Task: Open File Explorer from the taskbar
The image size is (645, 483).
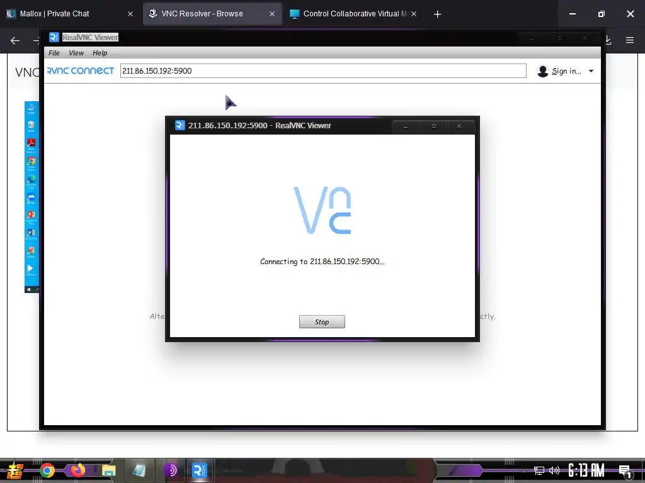Action: (x=108, y=470)
